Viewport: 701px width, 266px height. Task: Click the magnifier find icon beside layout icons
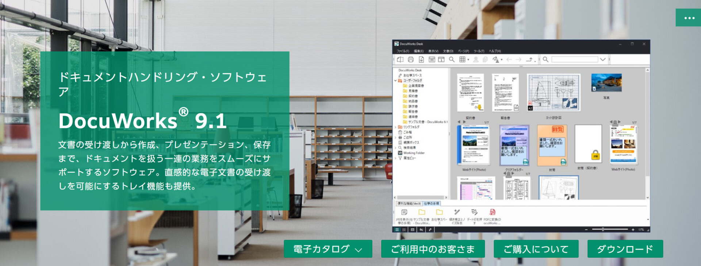click(452, 59)
